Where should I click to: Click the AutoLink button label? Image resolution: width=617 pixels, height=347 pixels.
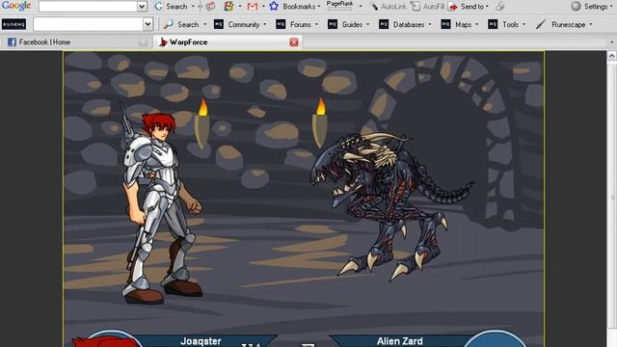393,7
